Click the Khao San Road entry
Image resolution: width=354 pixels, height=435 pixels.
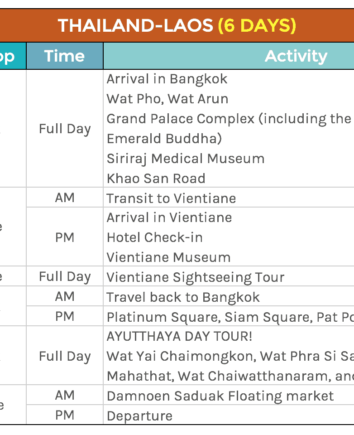(156, 179)
